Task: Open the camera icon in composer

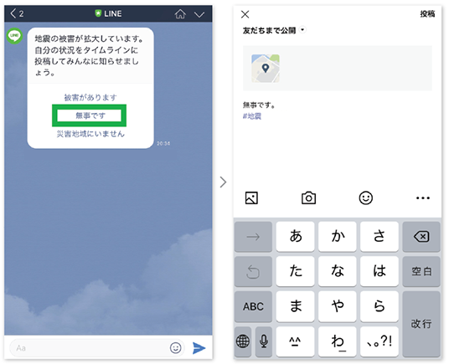Action: (x=308, y=197)
